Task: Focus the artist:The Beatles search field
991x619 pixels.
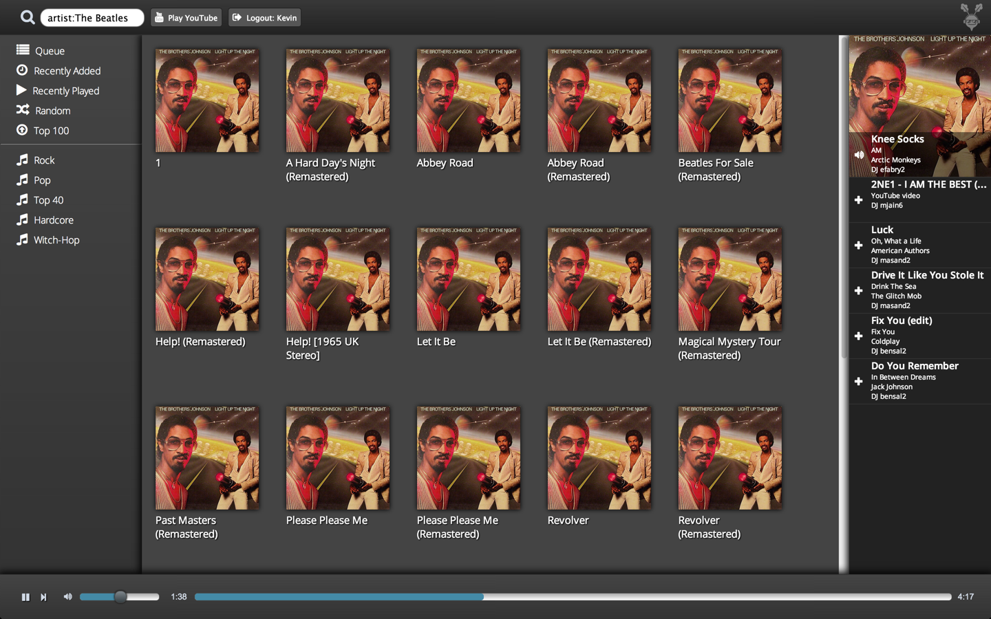Action: pos(92,18)
